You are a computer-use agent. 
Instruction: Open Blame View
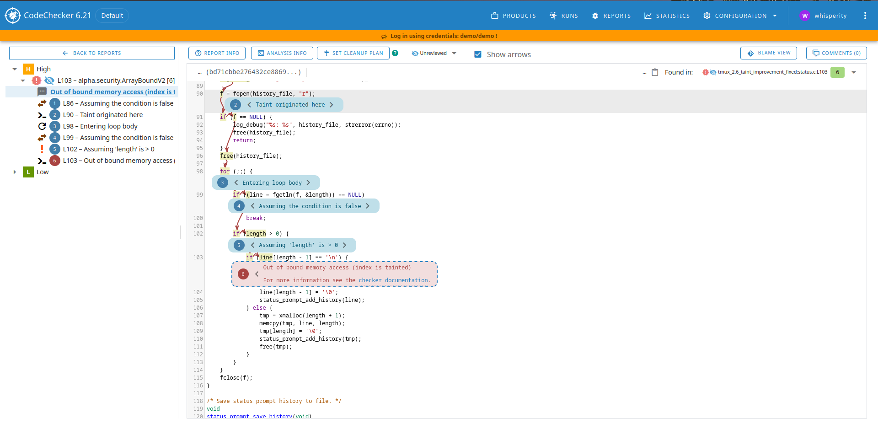768,53
